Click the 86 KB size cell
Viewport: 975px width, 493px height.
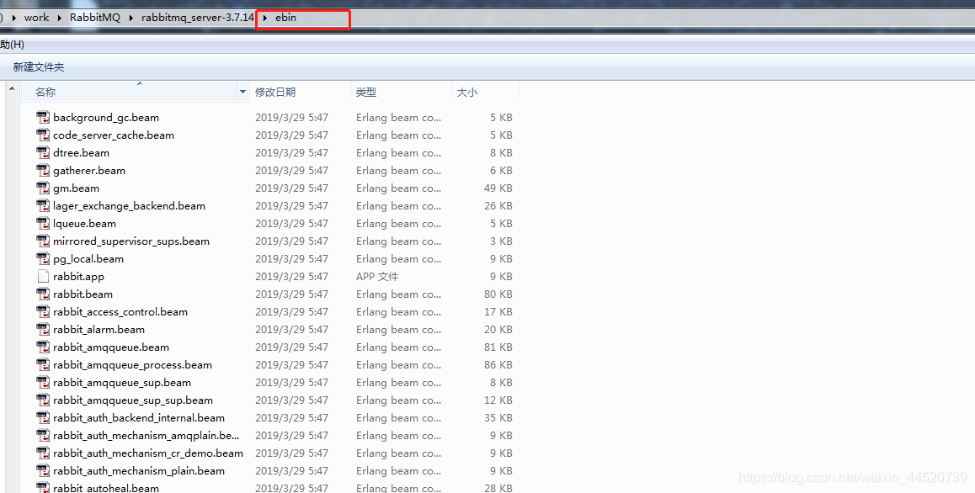[498, 365]
